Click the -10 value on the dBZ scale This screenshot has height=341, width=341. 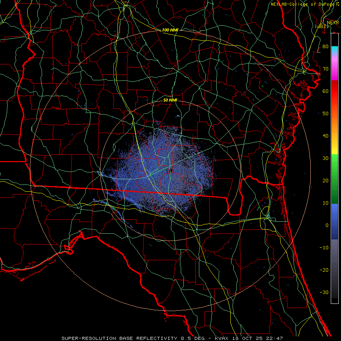coord(324,248)
